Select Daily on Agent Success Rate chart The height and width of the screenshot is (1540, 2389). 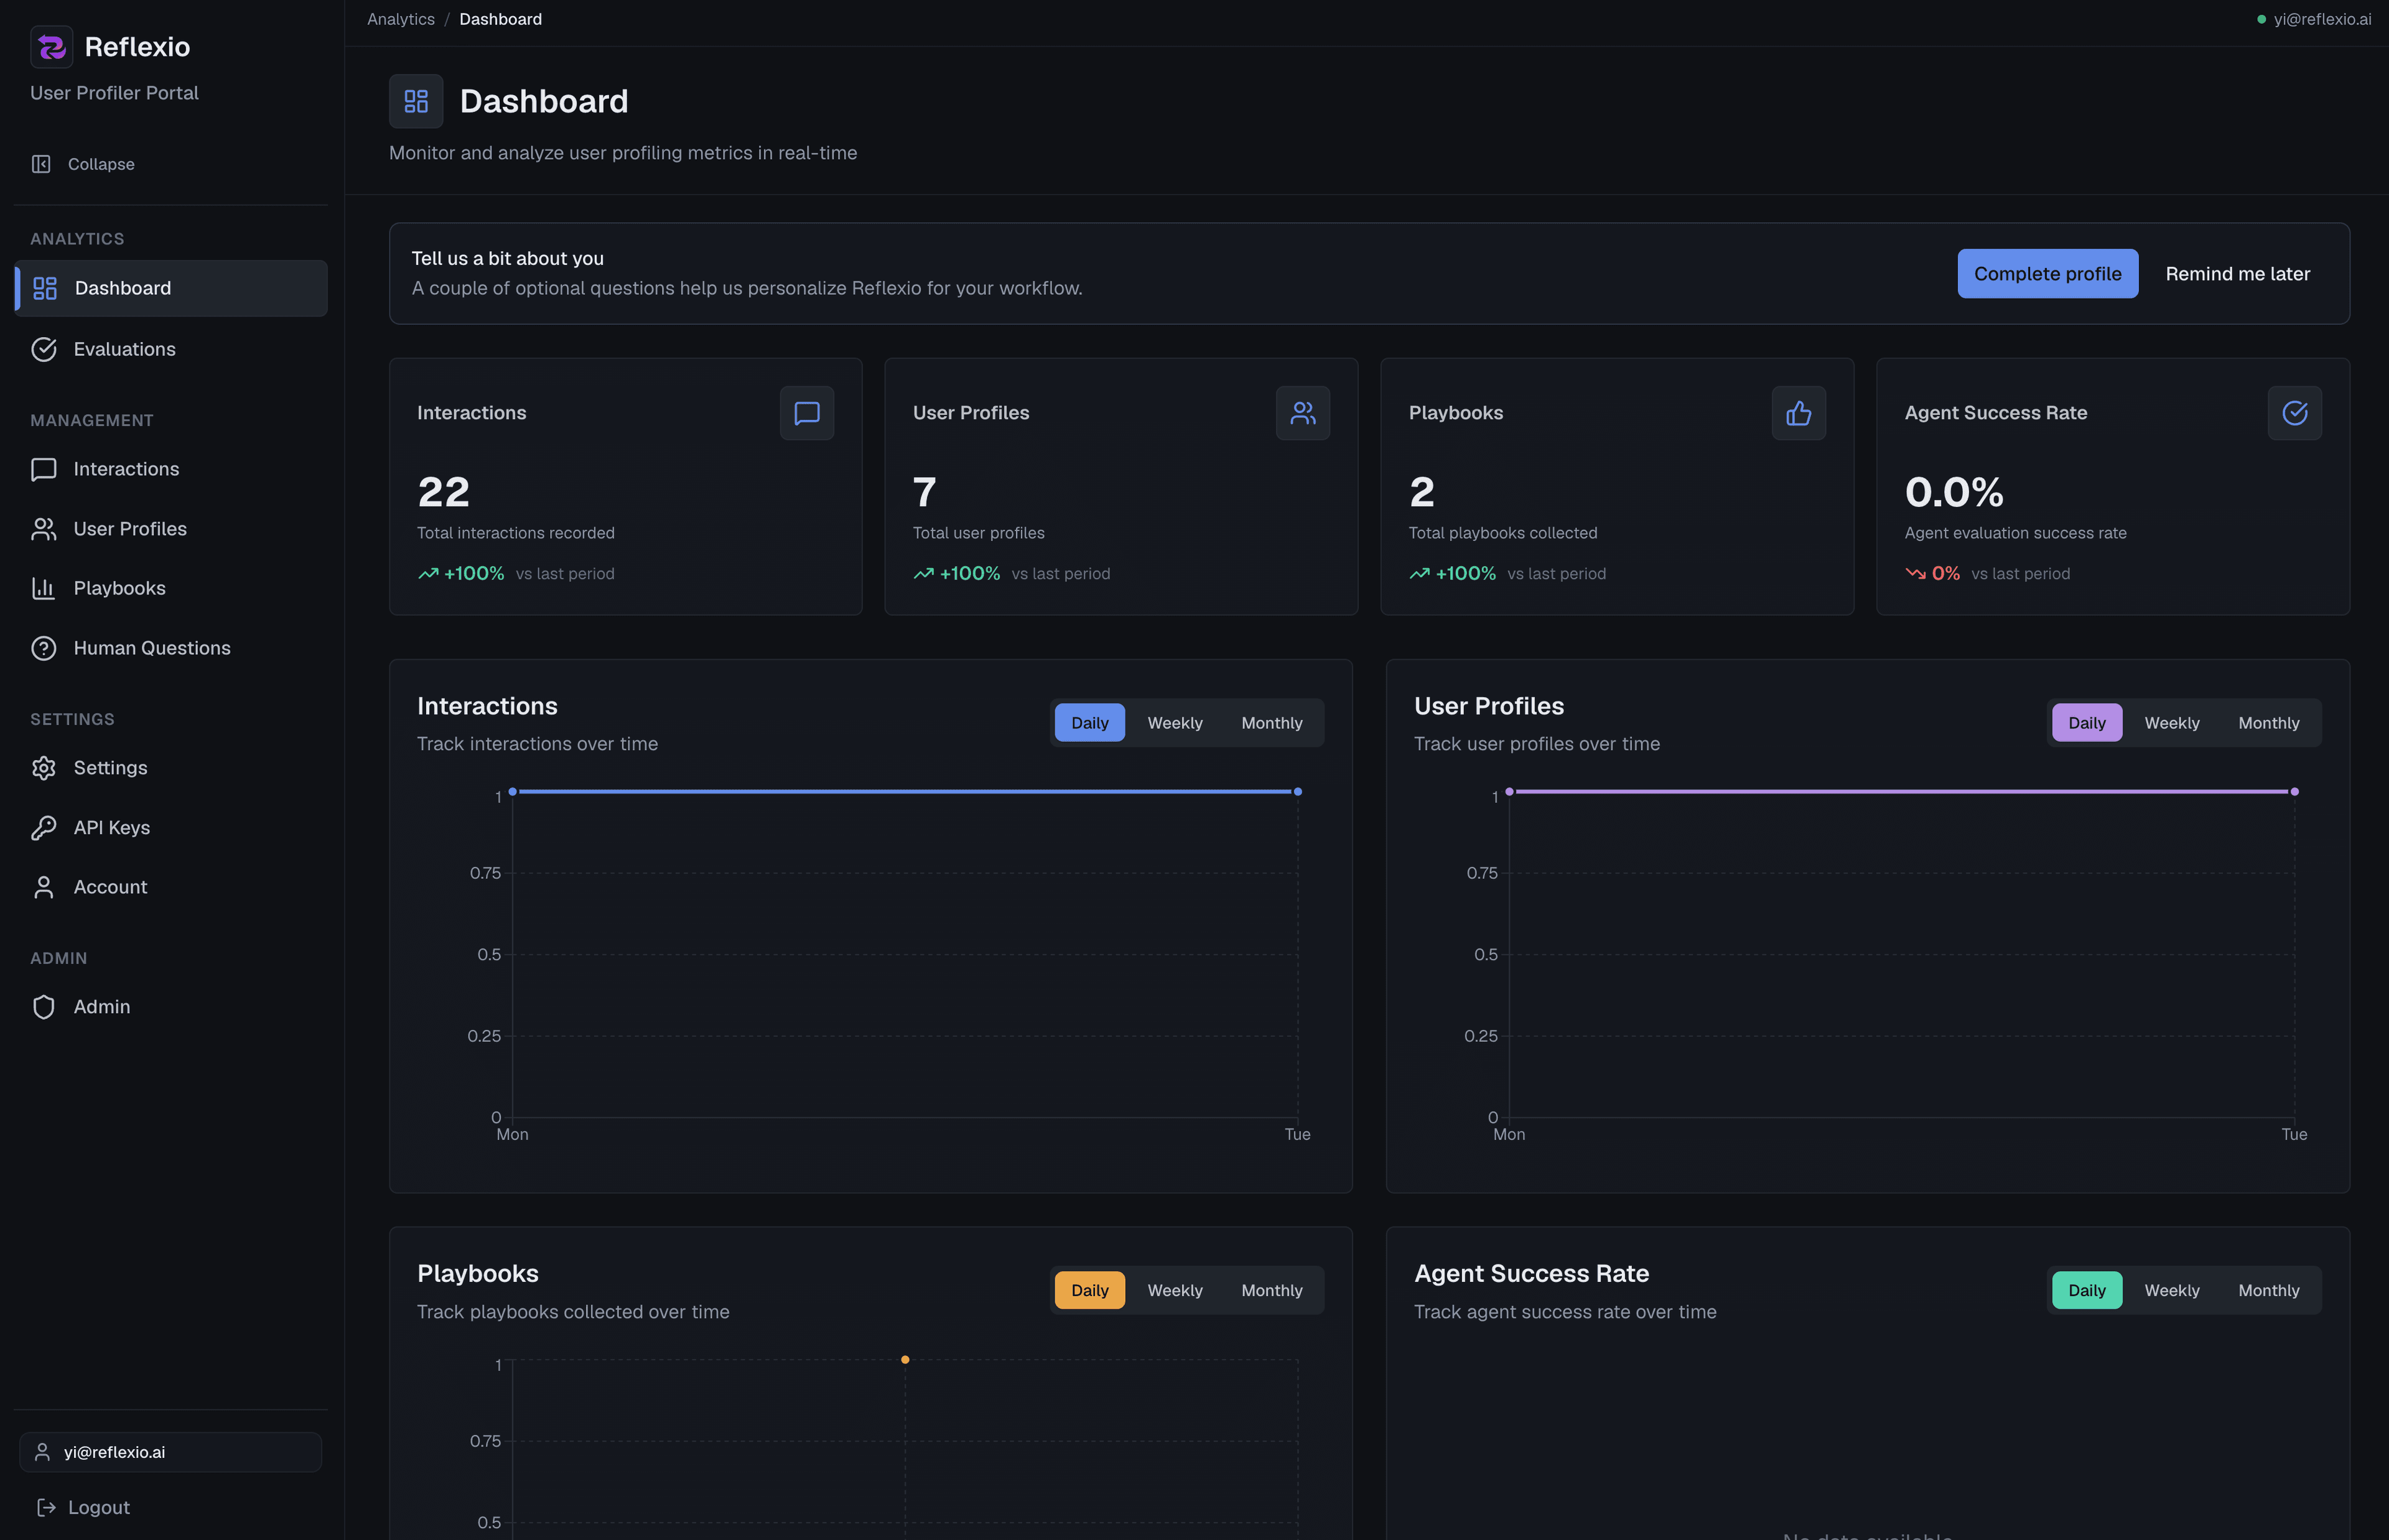tap(2086, 1290)
